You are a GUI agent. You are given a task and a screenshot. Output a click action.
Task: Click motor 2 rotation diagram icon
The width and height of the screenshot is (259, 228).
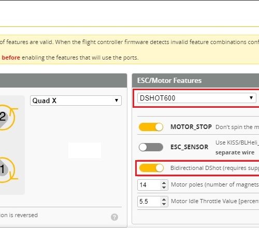point(7,118)
